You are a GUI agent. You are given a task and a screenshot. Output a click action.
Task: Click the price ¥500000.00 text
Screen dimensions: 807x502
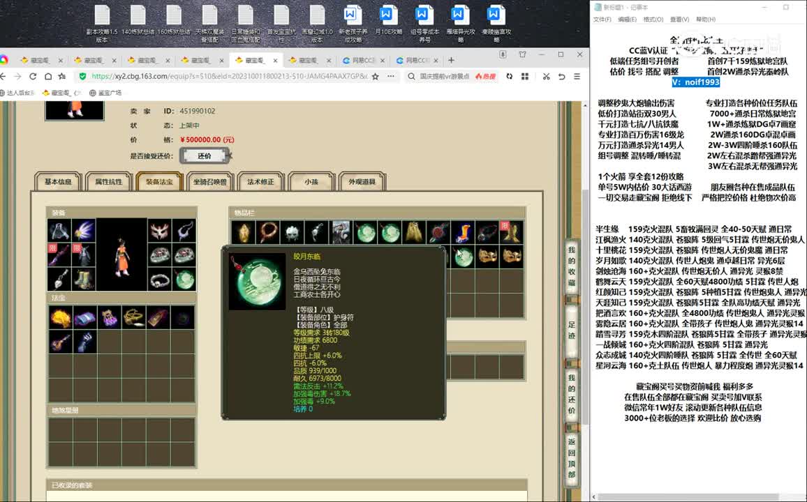207,139
